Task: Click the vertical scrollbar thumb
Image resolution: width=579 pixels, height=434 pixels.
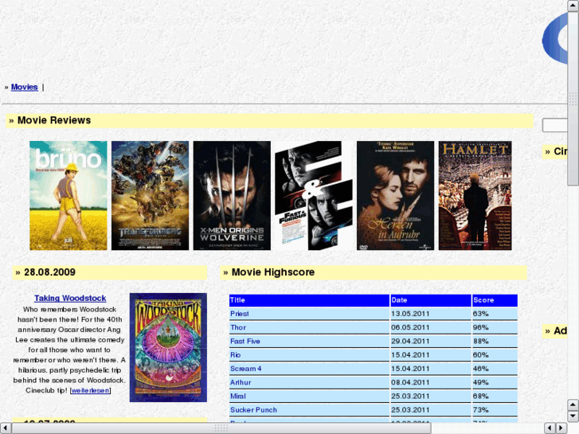Action: 573,99
